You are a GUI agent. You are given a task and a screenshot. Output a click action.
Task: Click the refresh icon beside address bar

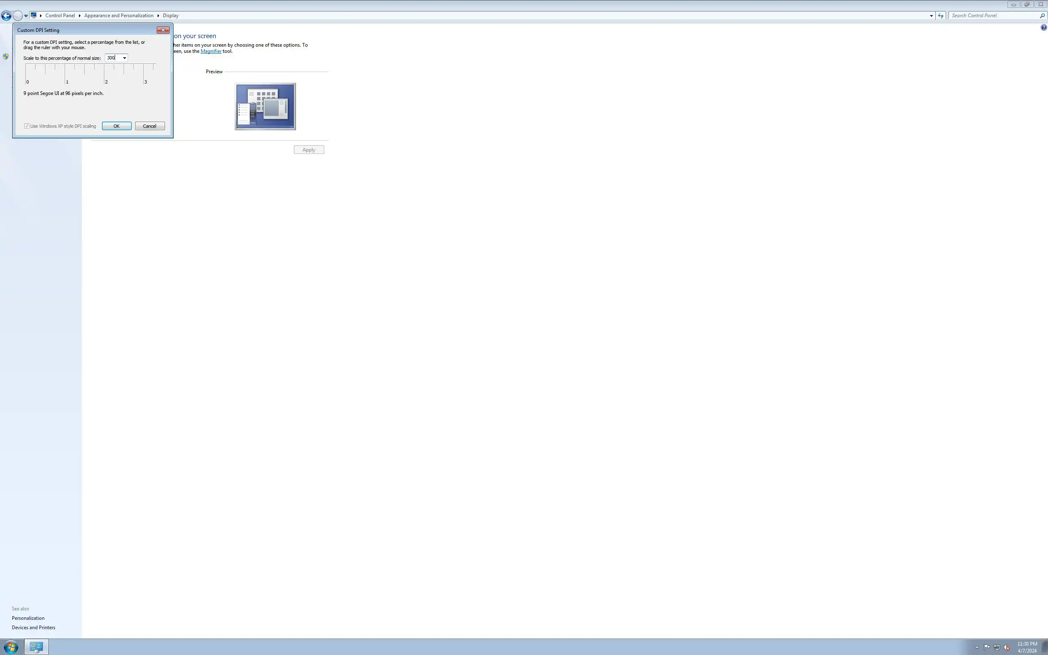[940, 16]
